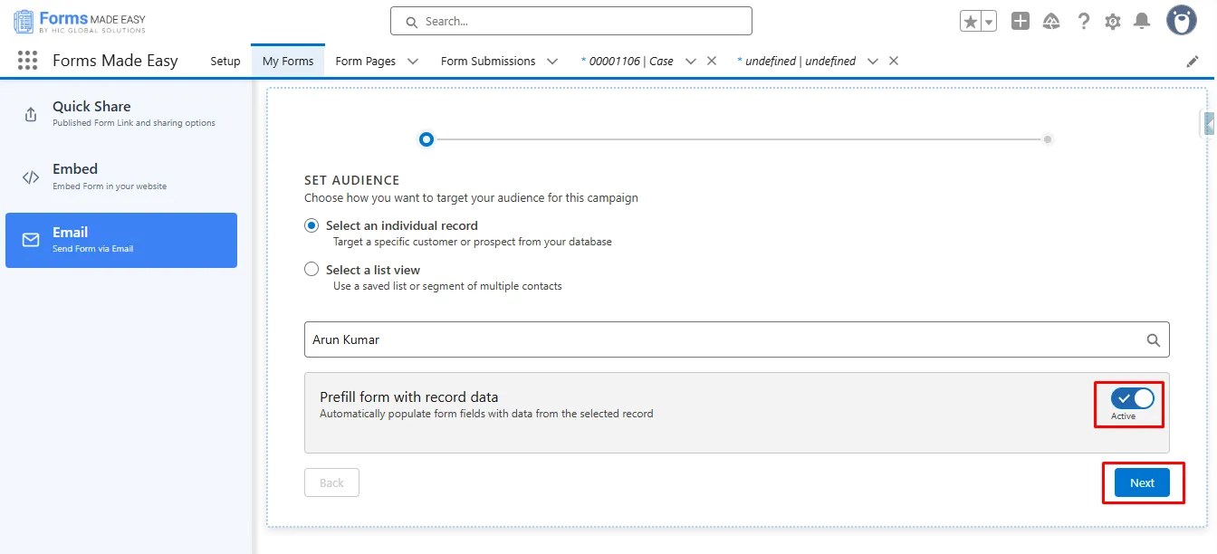Choose the 'Select a list view' radio option

[311, 270]
